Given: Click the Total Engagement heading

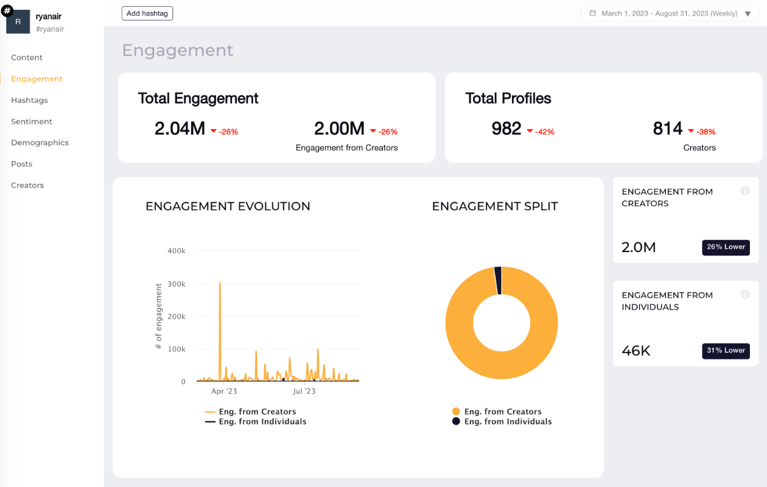Looking at the screenshot, I should 198,99.
